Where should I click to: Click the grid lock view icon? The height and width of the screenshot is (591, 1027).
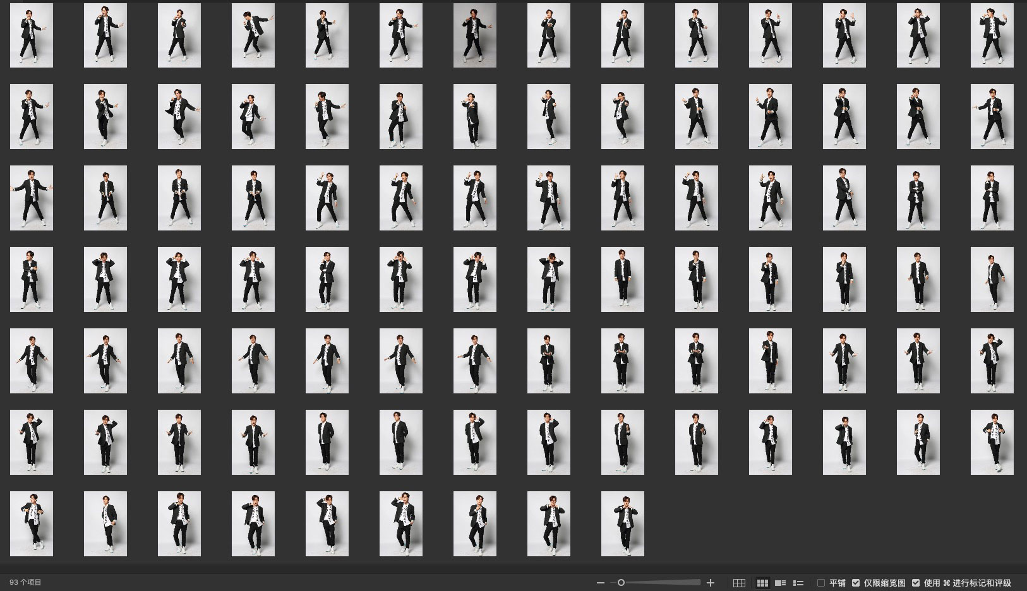(x=739, y=583)
